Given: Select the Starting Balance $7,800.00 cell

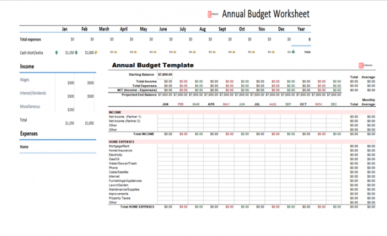Looking at the screenshot, I should 165,74.
